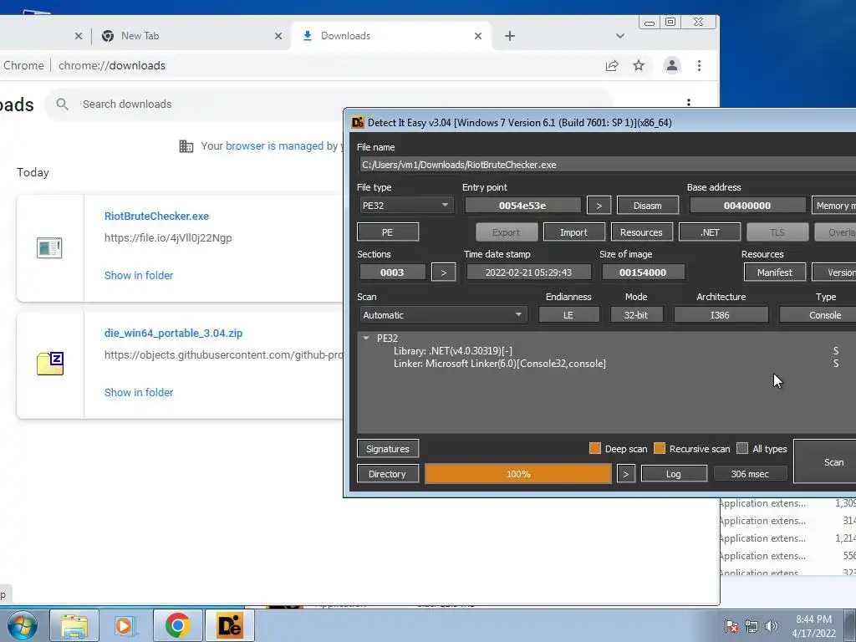This screenshot has height=642, width=856.
Task: Click the 100% scan progress bar
Action: coord(518,474)
